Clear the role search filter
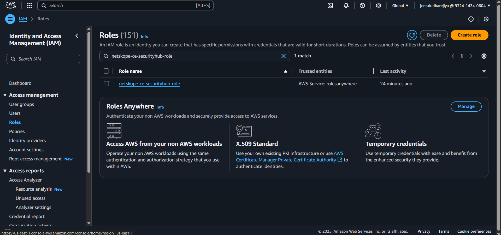Viewport: 501px width, 235px height. (284, 56)
